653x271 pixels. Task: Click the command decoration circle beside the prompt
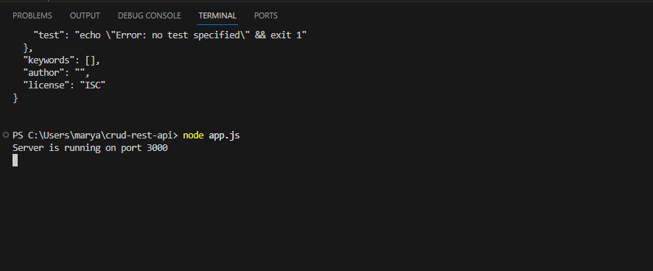pyautogui.click(x=5, y=135)
